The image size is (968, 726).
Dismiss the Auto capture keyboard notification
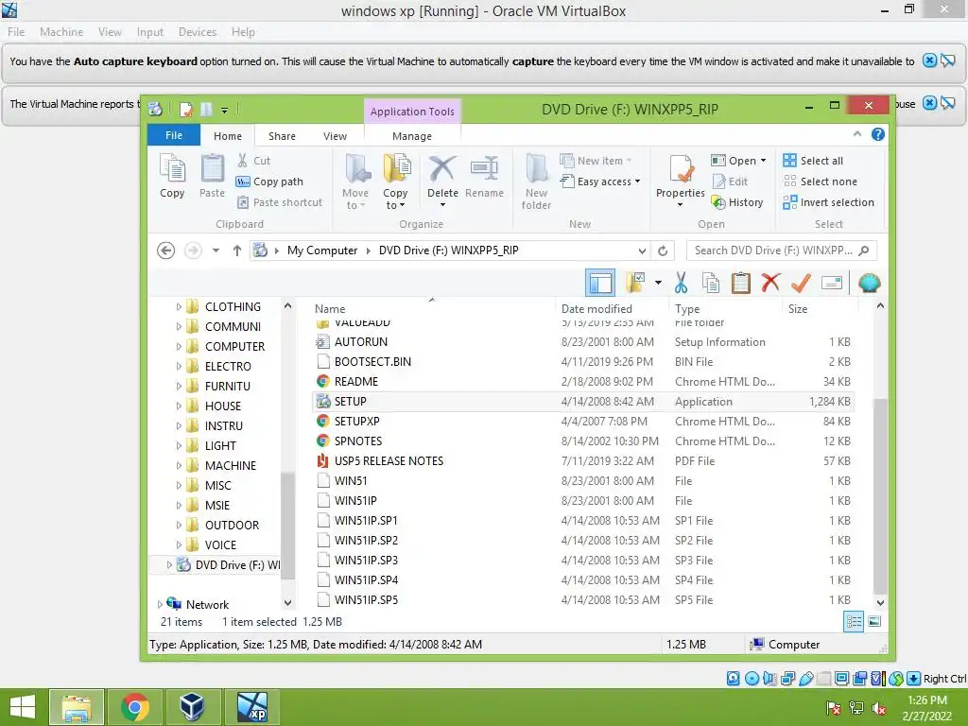pyautogui.click(x=929, y=60)
